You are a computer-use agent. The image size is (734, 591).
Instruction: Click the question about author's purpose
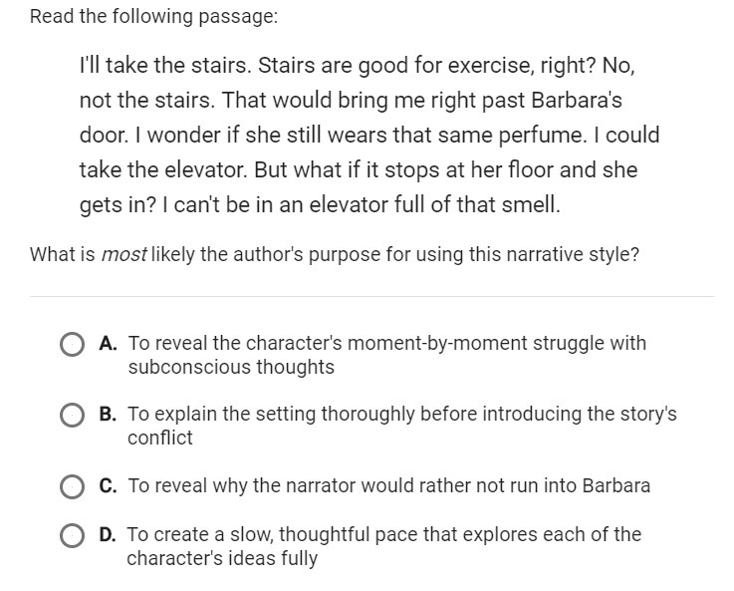(335, 255)
